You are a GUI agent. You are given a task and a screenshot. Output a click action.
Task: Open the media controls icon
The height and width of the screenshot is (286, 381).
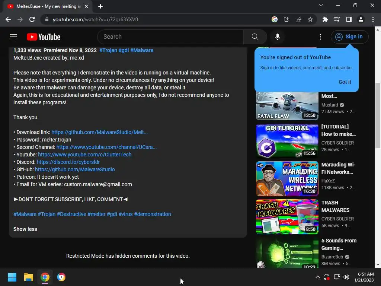337,19
